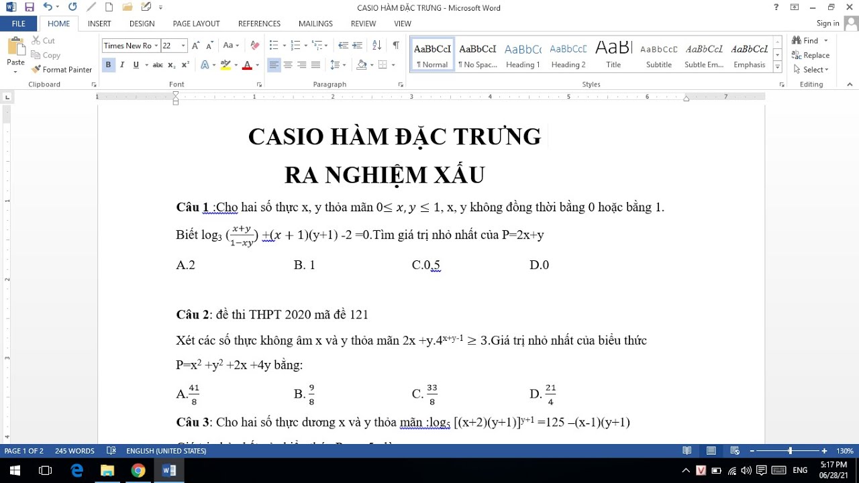Screen dimensions: 859x483
Task: Apply numbered list formatting
Action: coord(296,46)
